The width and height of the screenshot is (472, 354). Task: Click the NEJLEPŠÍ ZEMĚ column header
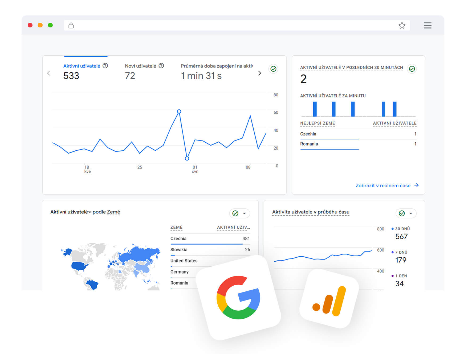[318, 123]
